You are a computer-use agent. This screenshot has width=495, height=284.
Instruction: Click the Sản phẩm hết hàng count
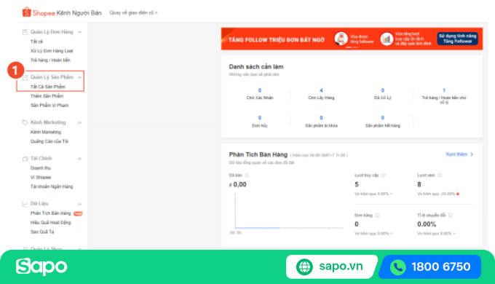pos(382,118)
